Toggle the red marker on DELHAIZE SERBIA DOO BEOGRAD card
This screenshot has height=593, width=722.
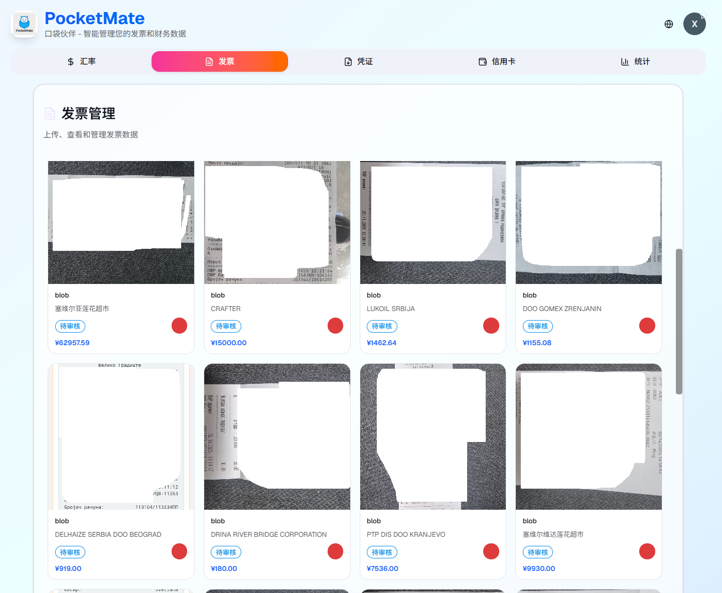click(x=179, y=551)
